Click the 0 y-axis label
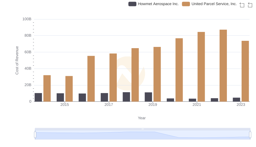Image resolution: width=256 pixels, height=147 pixels. (x=30, y=102)
